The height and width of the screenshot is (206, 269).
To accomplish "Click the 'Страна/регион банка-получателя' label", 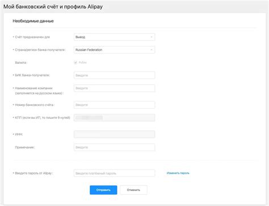I will [x=40, y=50].
